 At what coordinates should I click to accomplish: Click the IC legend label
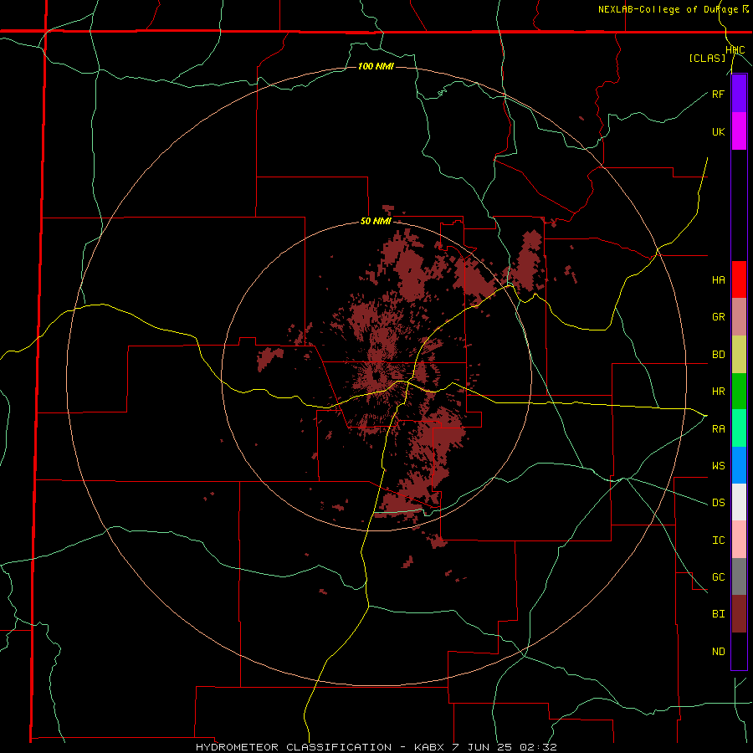(718, 540)
